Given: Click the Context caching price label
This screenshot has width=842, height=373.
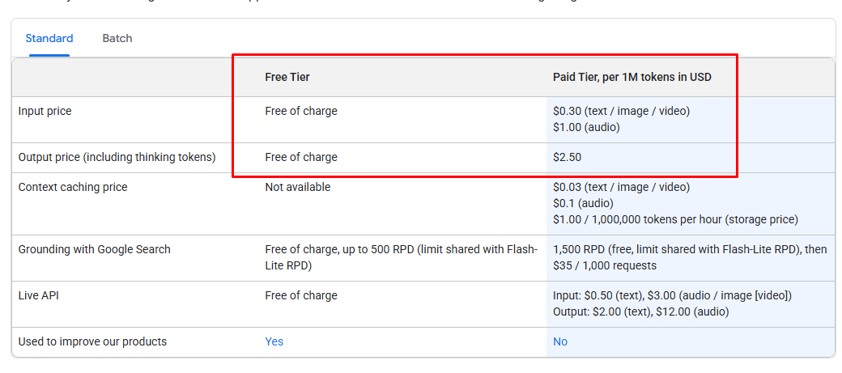Looking at the screenshot, I should (73, 187).
